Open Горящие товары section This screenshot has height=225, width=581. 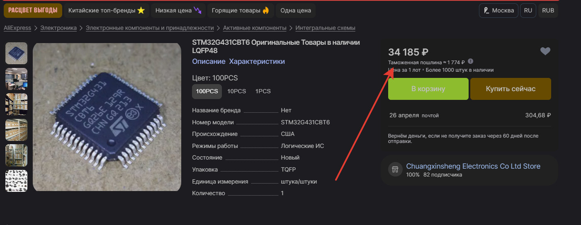click(241, 10)
